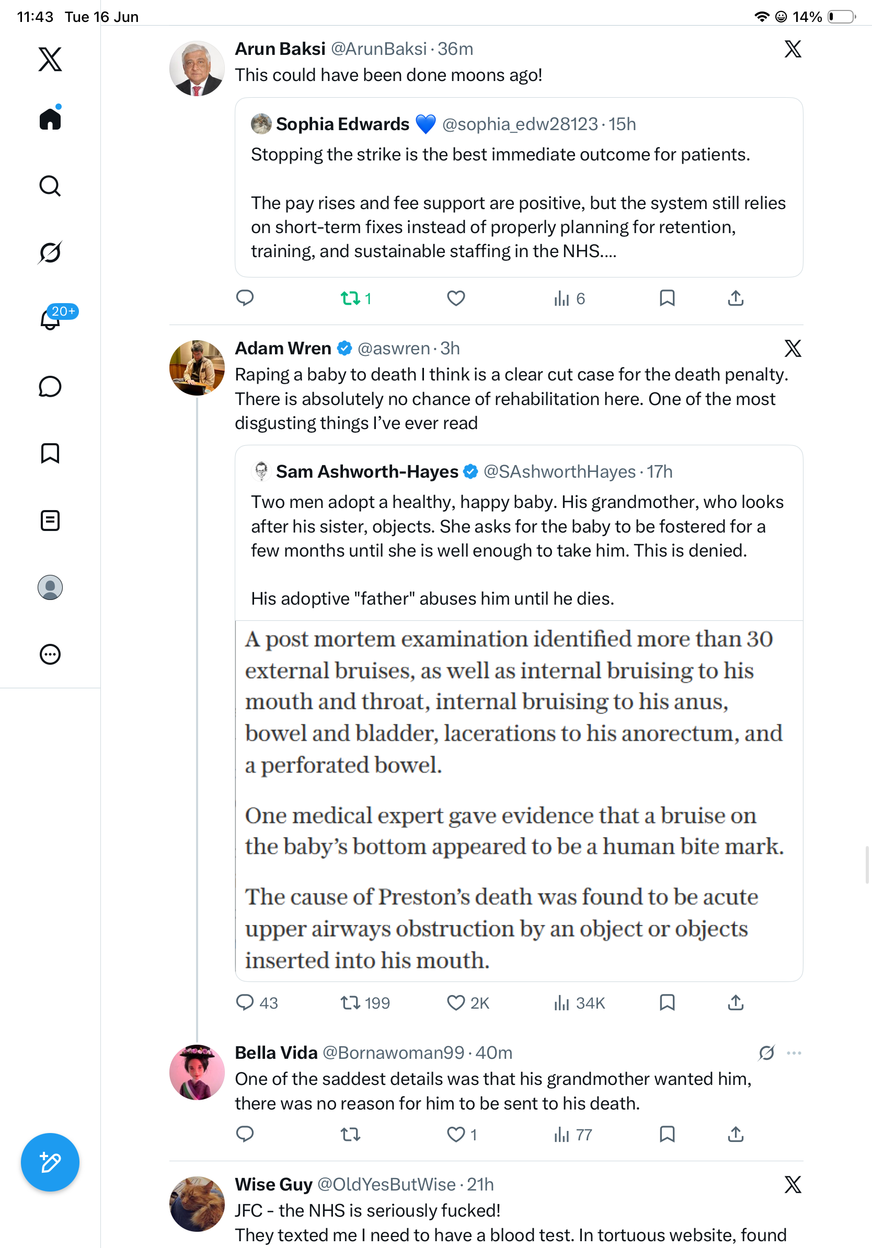
Task: Share Adam Wren's post via share icon
Action: (x=736, y=1002)
